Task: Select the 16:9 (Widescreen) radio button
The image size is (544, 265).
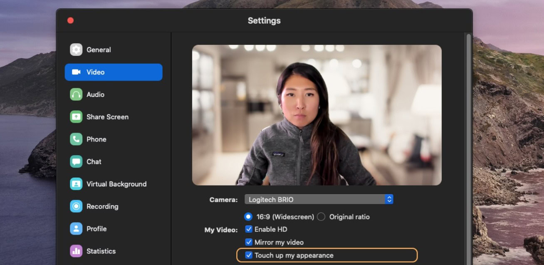Action: (248, 217)
